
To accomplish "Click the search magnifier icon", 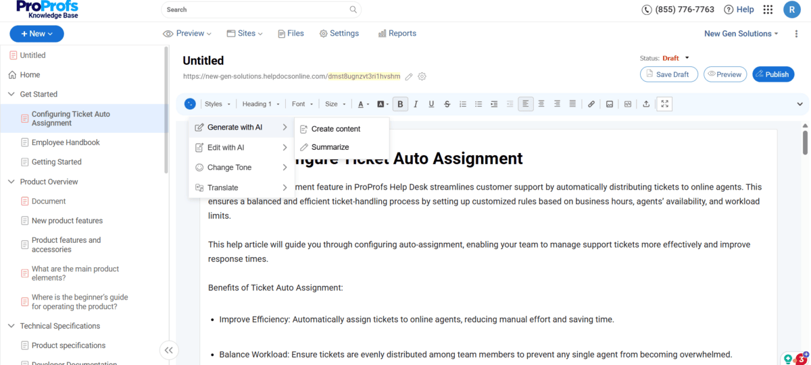I will [x=353, y=9].
